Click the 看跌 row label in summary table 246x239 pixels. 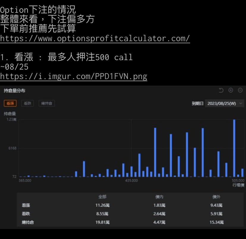26,214
